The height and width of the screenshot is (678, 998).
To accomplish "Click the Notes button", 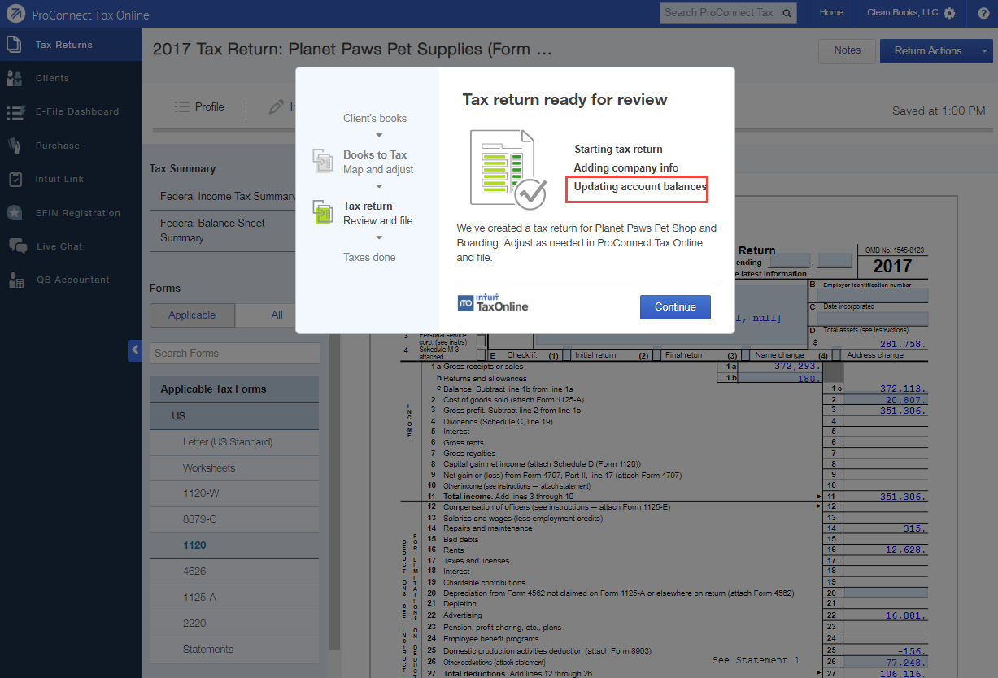I will [847, 50].
